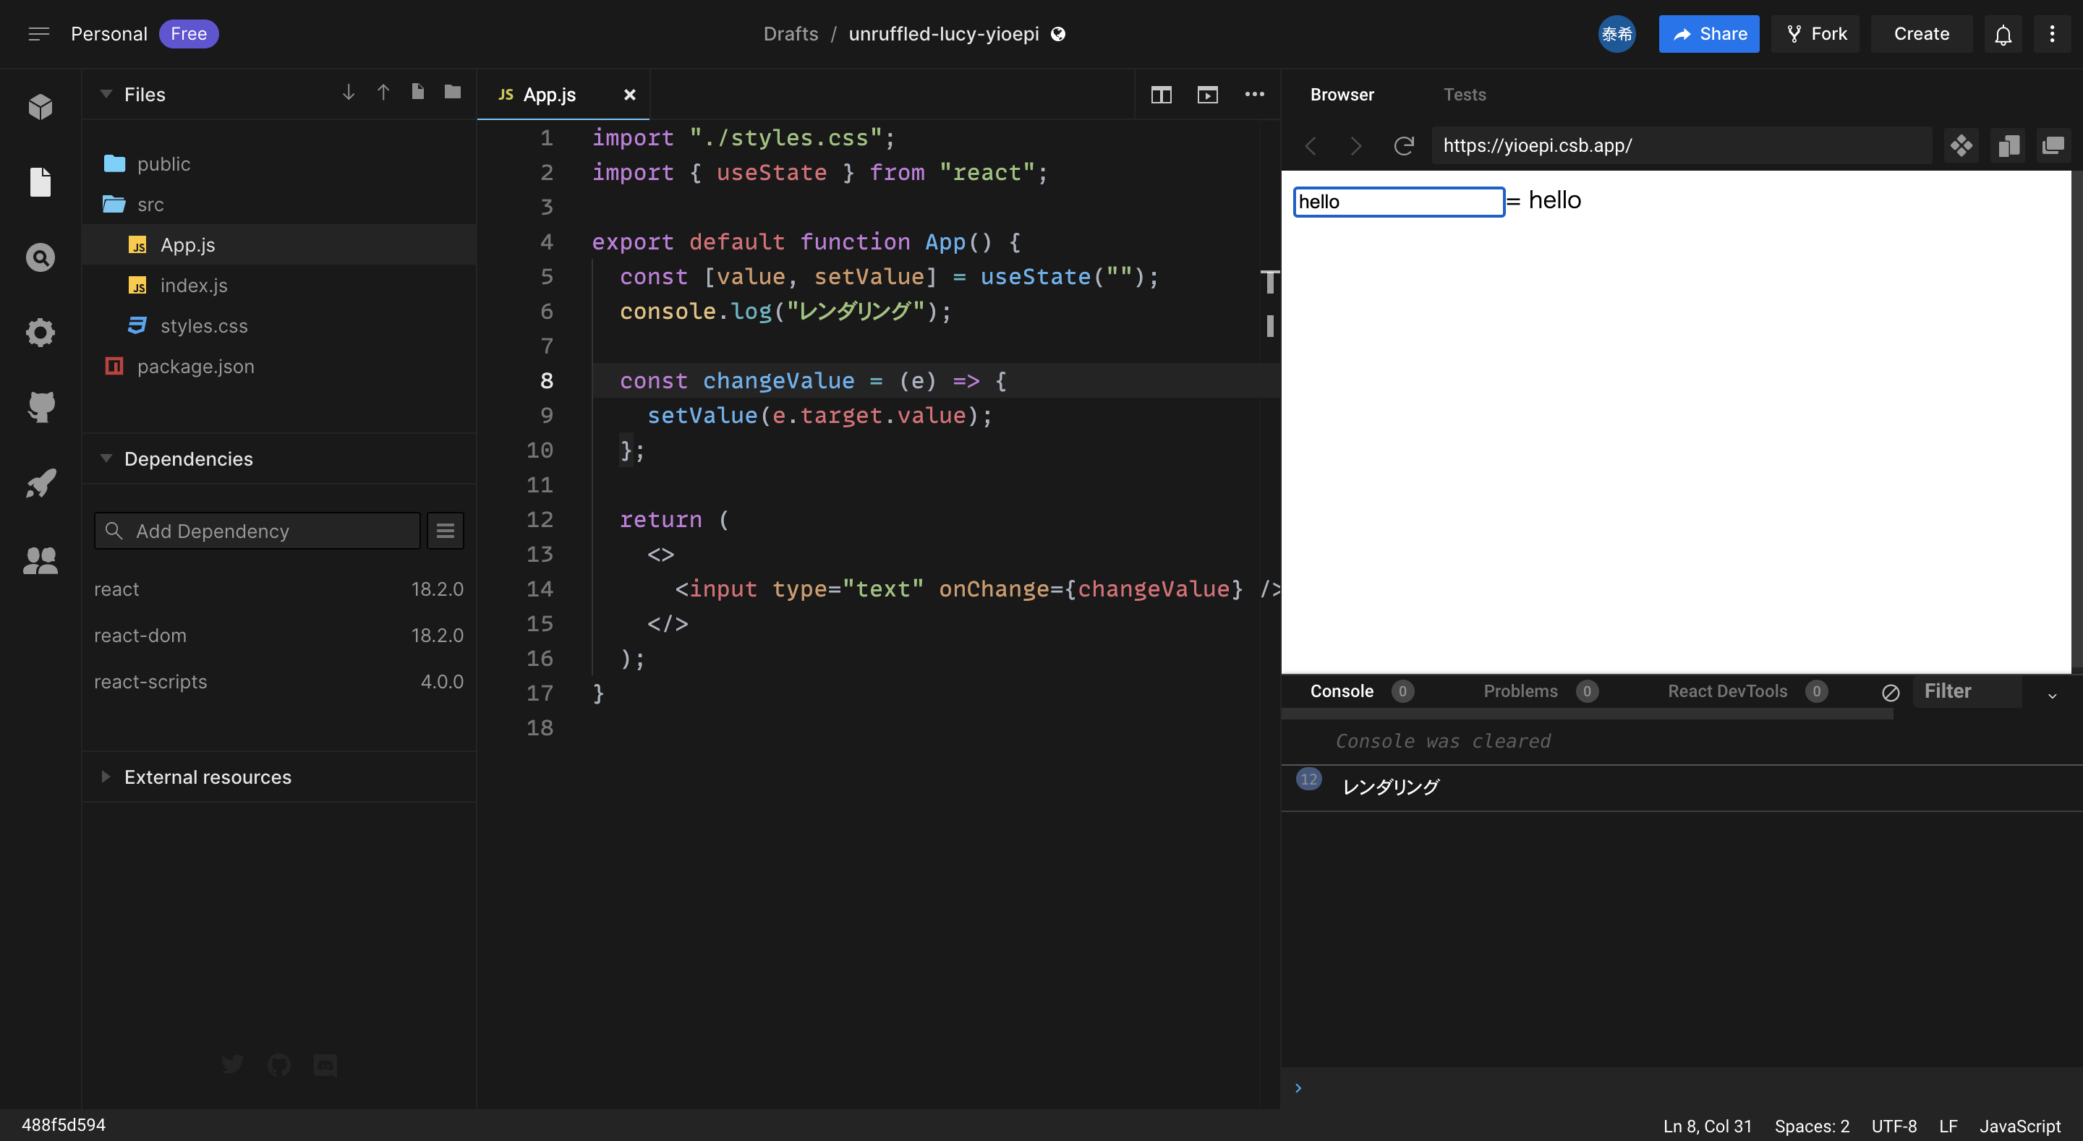Clear the console output
The width and height of the screenshot is (2083, 1141).
(x=1891, y=692)
